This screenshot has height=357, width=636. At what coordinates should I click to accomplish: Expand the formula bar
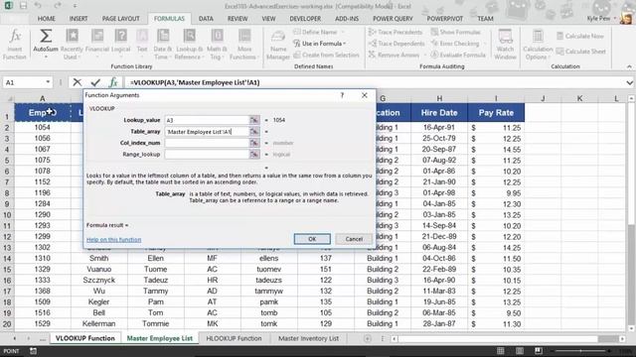(629, 82)
